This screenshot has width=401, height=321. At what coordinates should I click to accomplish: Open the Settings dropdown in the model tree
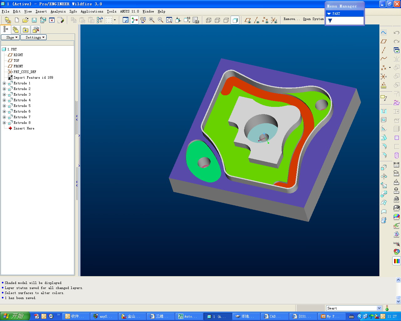pos(34,37)
